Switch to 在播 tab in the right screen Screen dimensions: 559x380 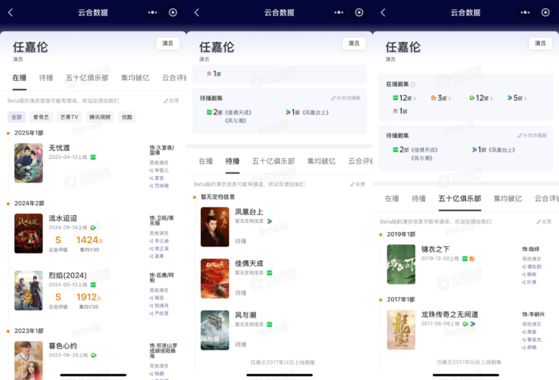[392, 198]
